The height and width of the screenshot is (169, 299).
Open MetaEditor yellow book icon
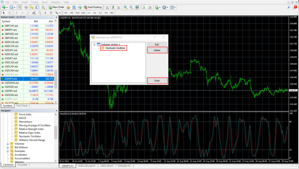(68, 7)
